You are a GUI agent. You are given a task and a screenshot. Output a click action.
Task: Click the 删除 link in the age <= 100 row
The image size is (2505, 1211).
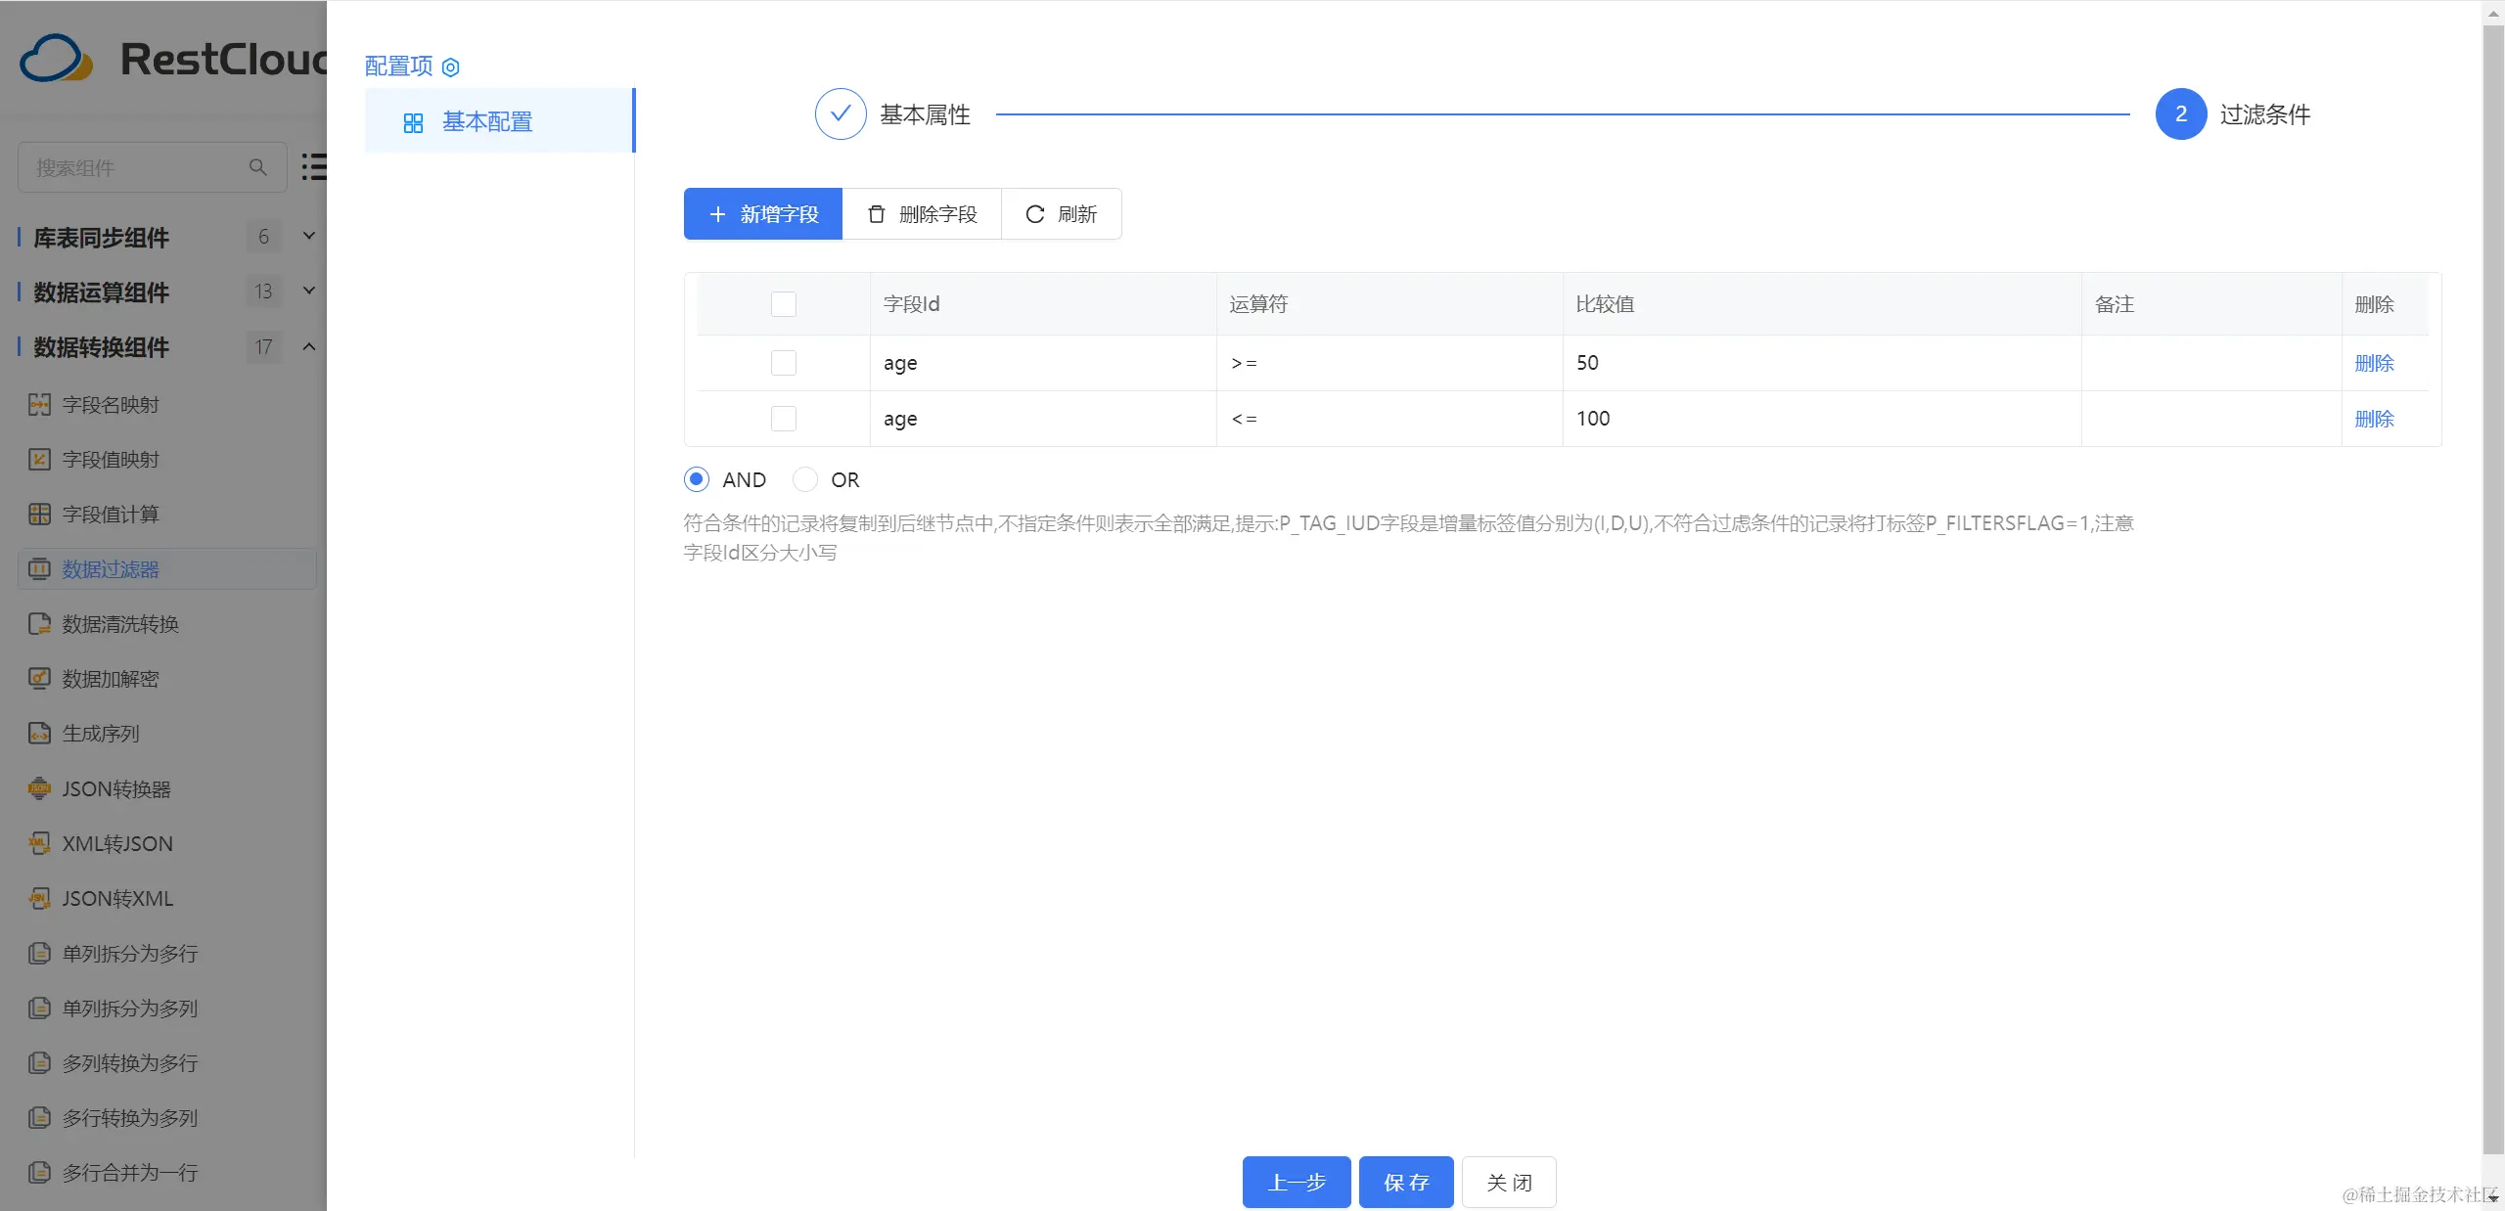click(x=2373, y=419)
